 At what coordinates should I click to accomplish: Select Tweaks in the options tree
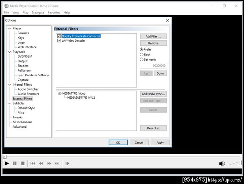[17, 117]
